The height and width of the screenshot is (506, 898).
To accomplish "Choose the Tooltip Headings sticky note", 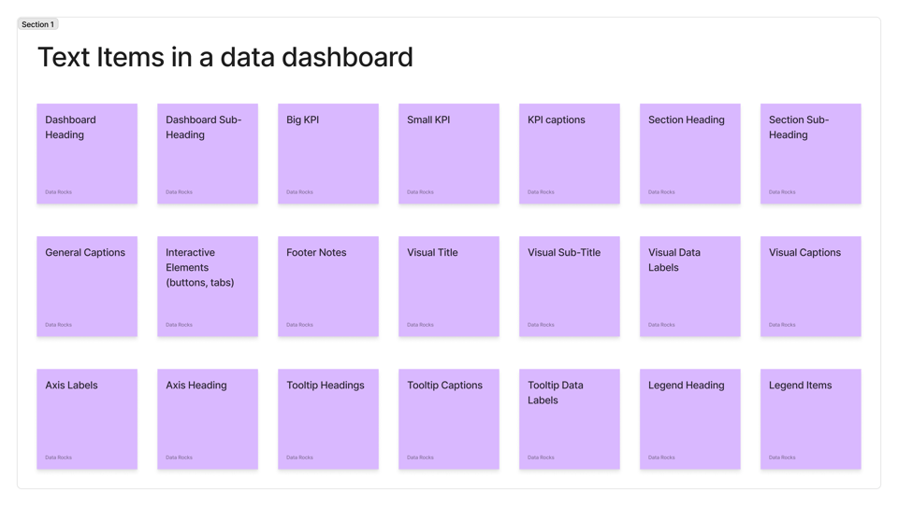I will click(328, 419).
